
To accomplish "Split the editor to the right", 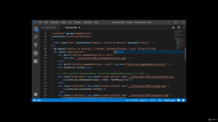I will (x=178, y=27).
